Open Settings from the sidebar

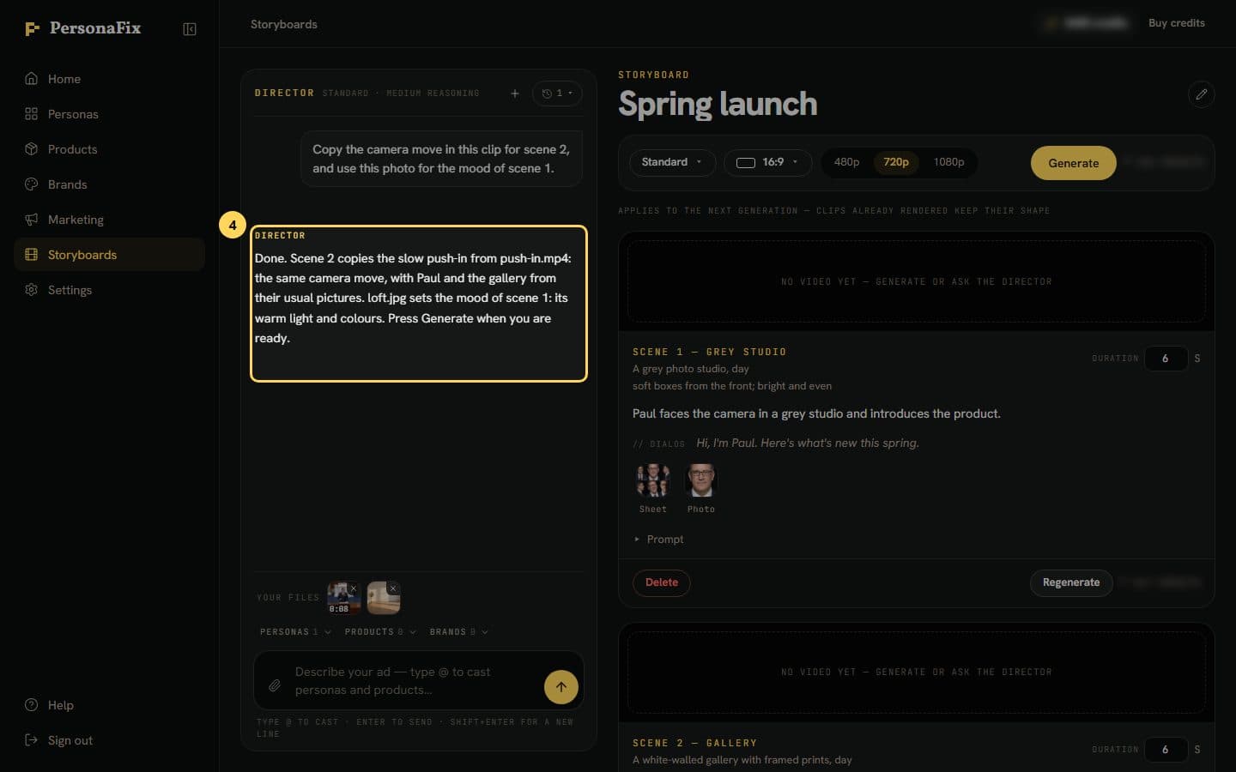click(x=109, y=290)
